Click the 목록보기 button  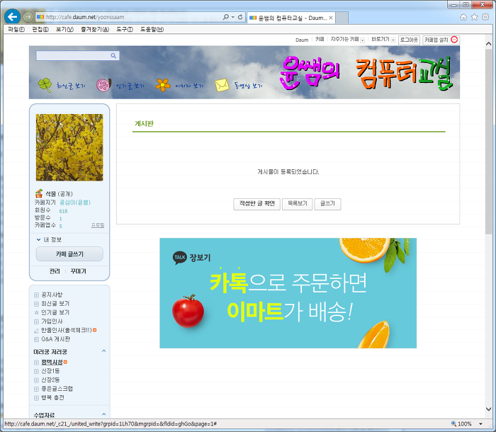point(297,204)
